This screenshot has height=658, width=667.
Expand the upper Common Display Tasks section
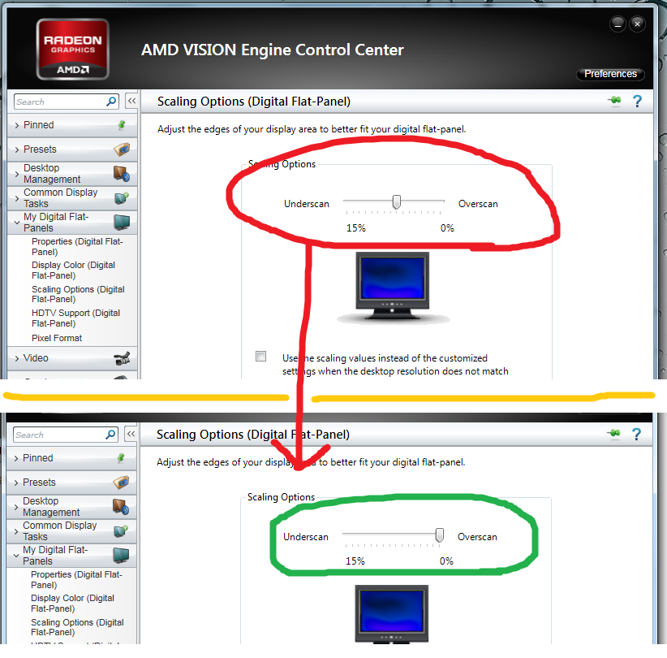17,198
